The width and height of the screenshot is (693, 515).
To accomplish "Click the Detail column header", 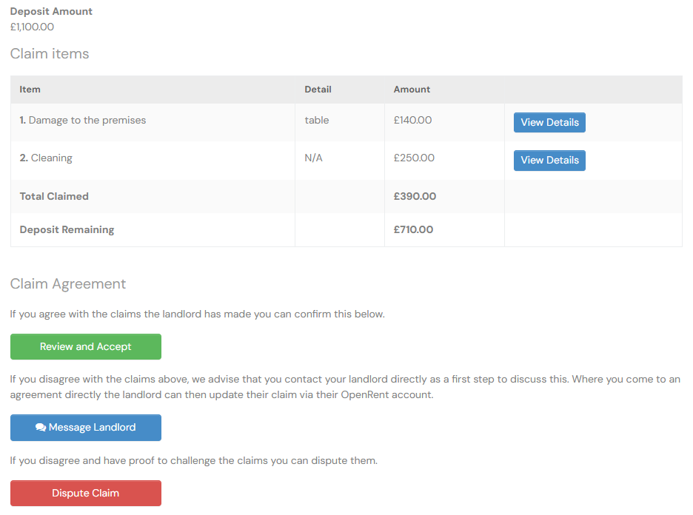I will point(318,90).
